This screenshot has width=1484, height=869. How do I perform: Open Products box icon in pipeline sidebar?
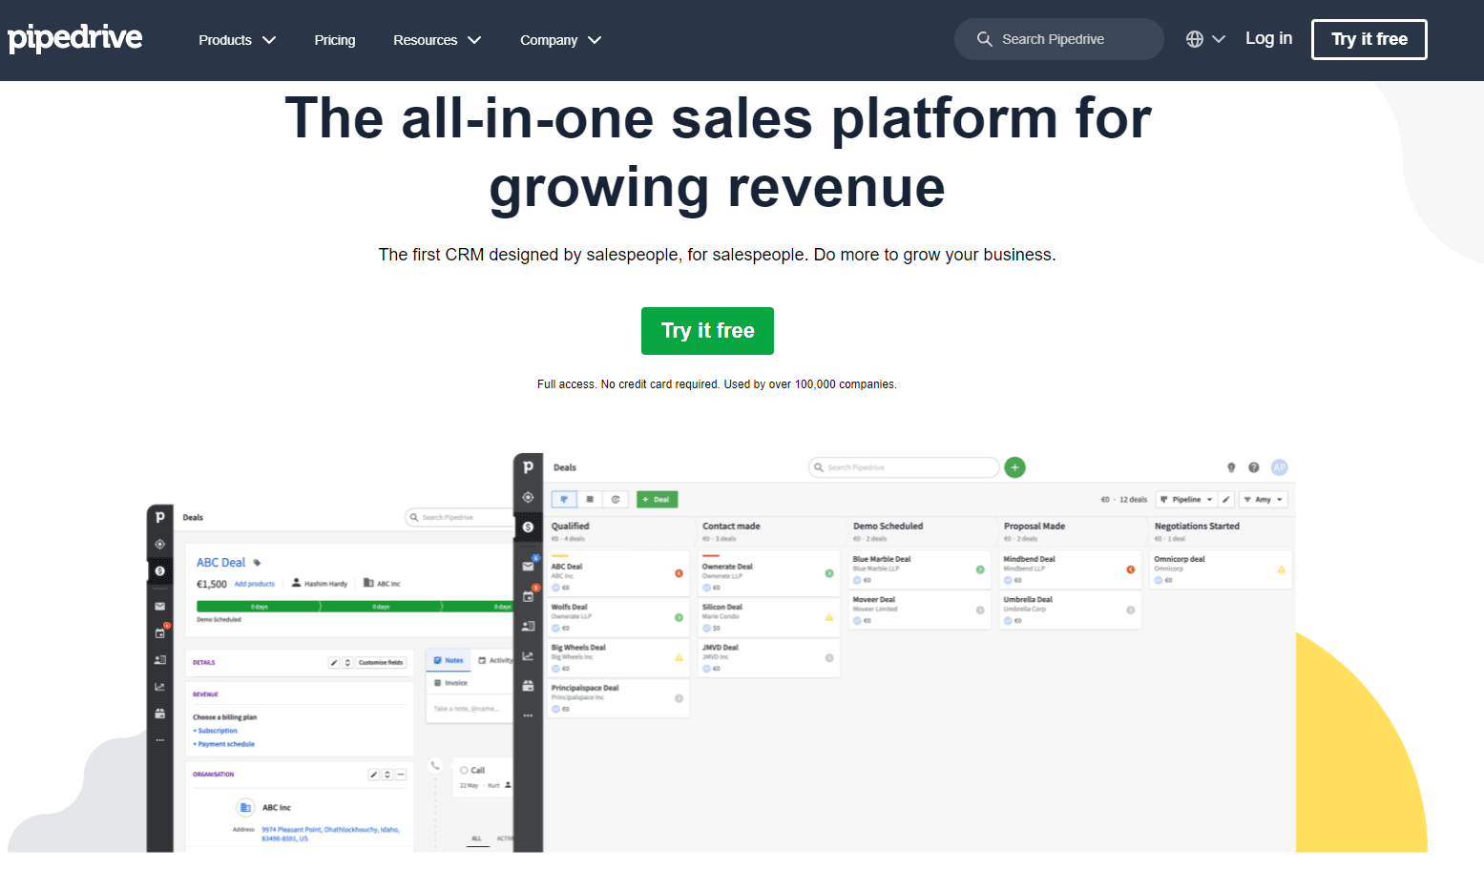point(528,686)
